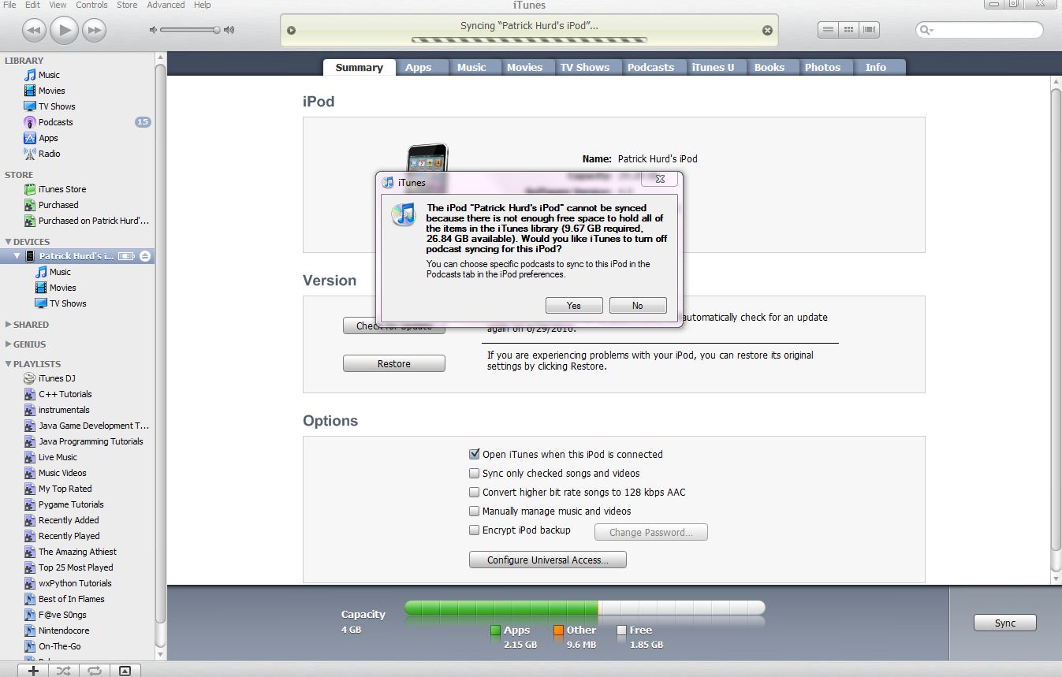This screenshot has height=677, width=1062.
Task: Collapse the Patrick Hurd's iPod device tree
Action: click(17, 256)
